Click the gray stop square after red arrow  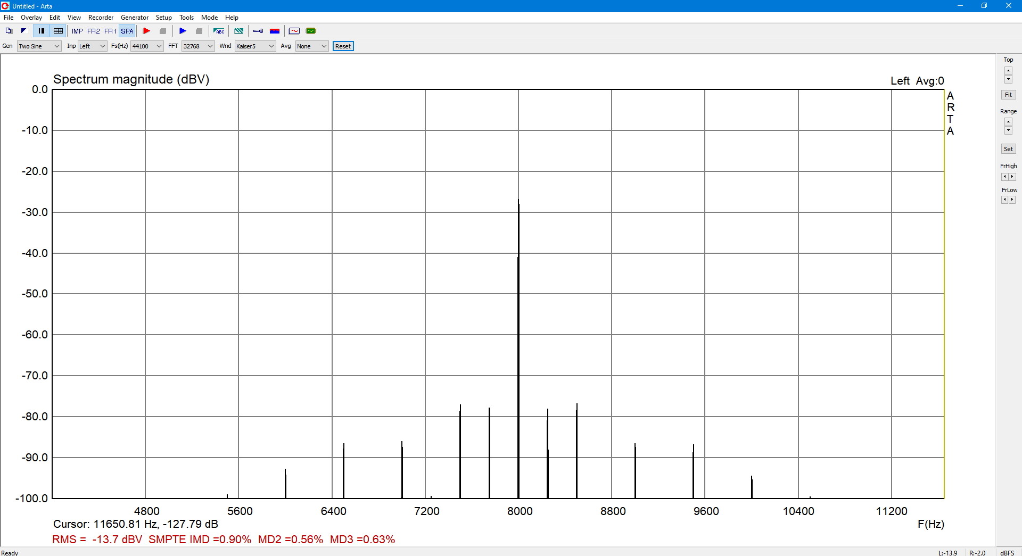tap(163, 31)
